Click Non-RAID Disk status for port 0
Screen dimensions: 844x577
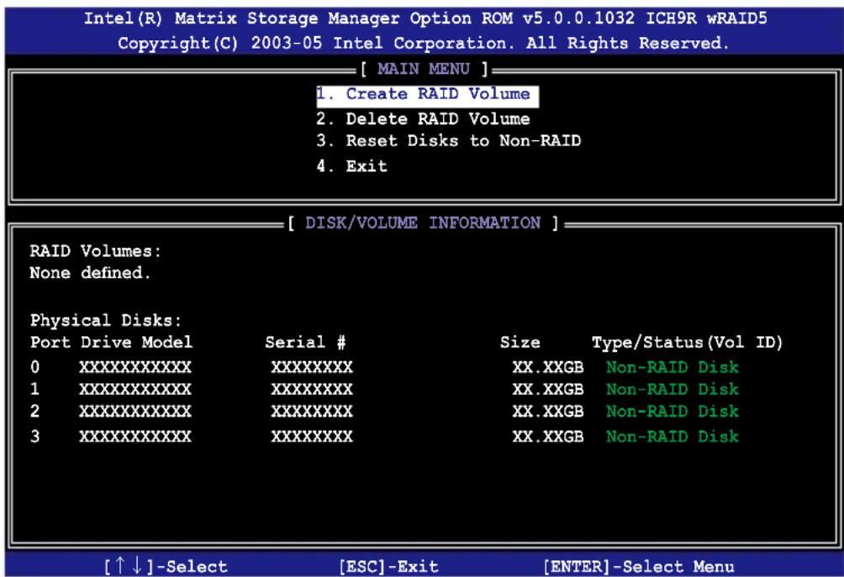[673, 367]
